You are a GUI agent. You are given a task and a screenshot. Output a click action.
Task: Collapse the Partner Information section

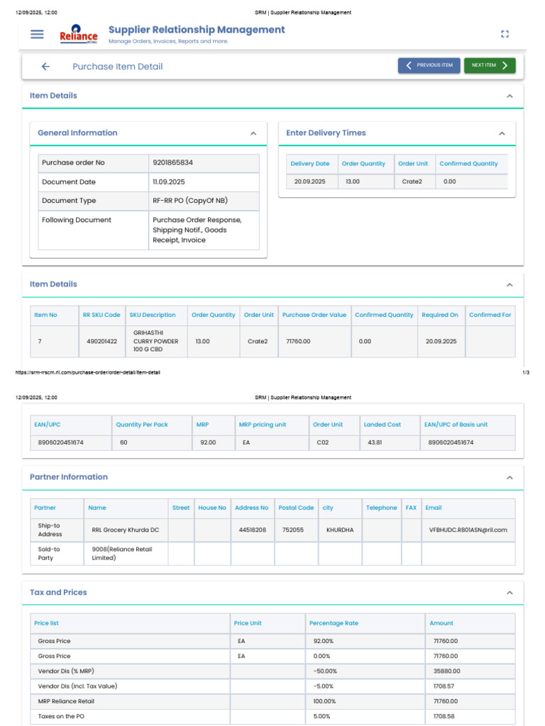510,477
